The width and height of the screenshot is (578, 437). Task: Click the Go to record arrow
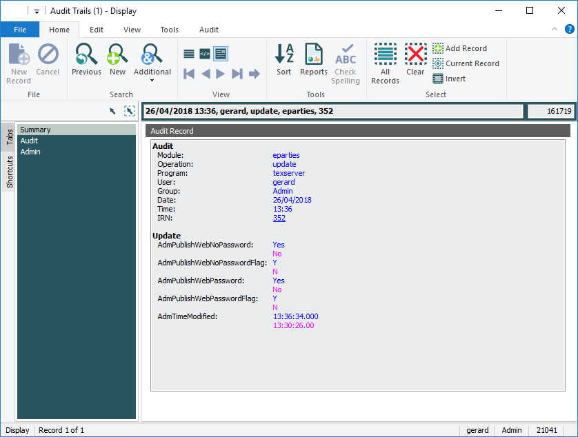(255, 74)
